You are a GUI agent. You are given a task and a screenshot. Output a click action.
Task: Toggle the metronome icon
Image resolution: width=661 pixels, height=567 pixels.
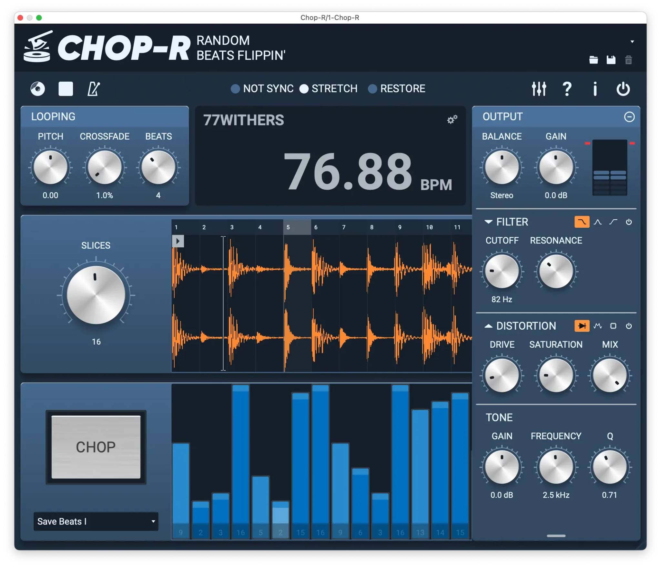pyautogui.click(x=94, y=89)
